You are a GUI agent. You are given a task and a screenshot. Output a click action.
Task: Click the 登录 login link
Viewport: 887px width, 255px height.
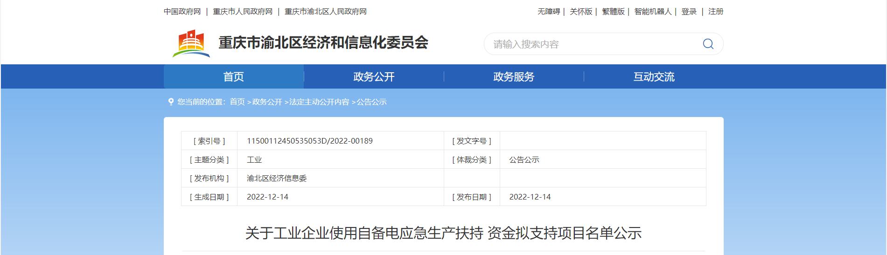tap(689, 12)
